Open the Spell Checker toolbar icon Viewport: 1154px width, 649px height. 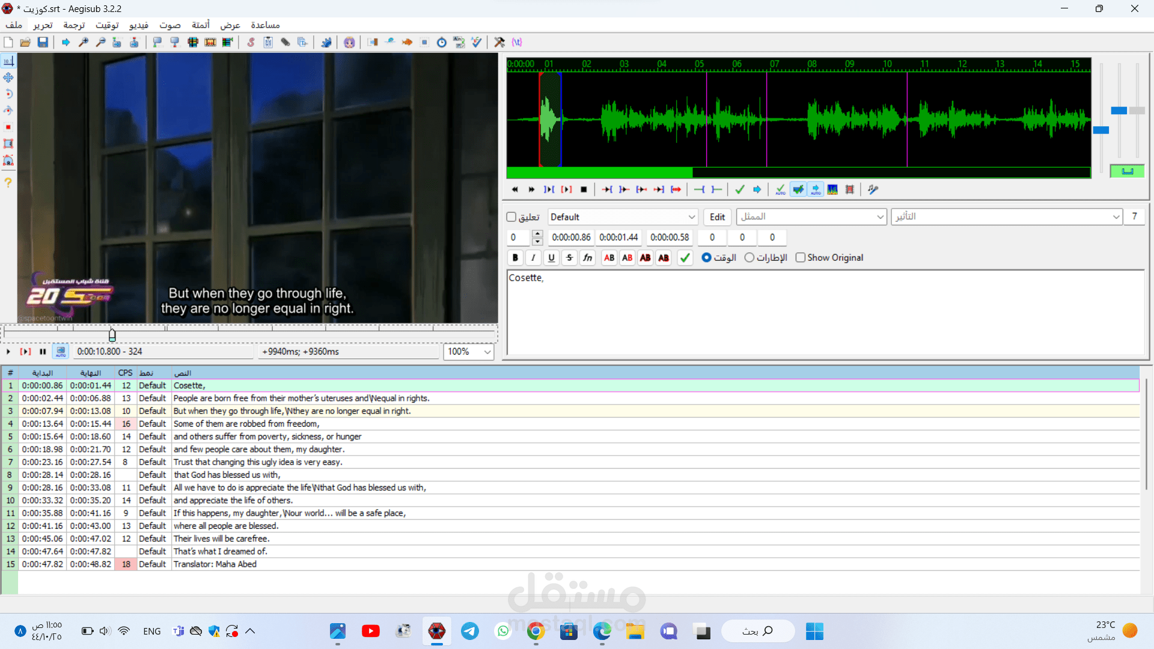tap(477, 42)
